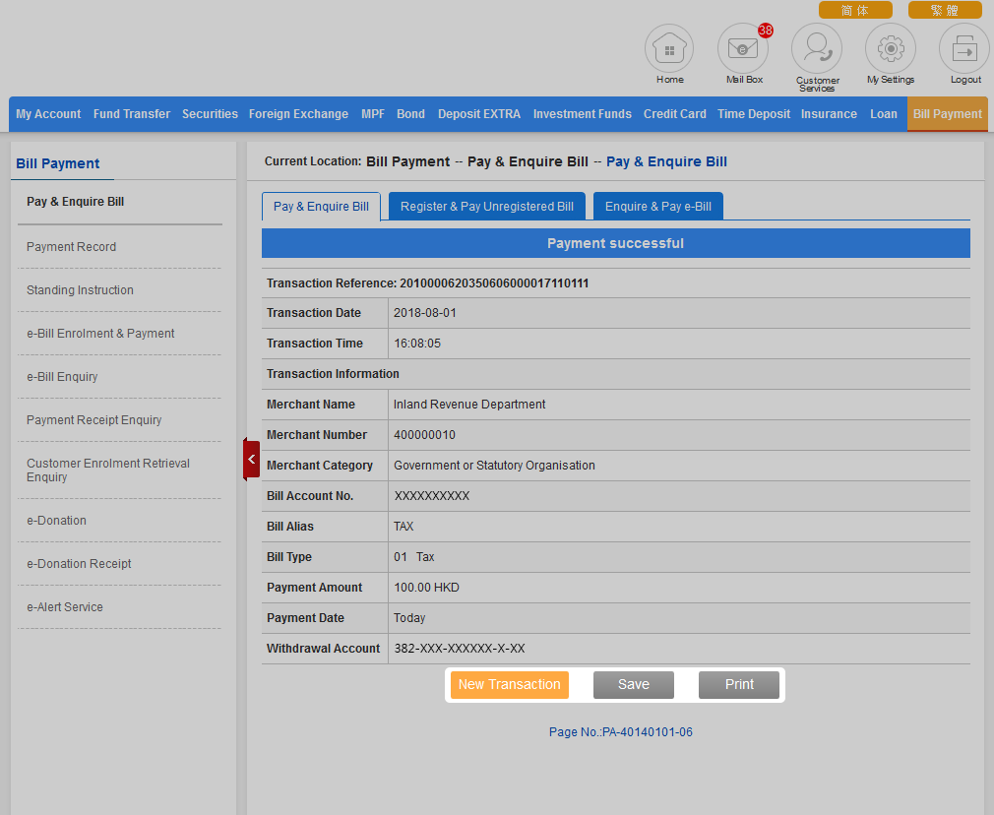Open the Mail Box envelope icon
This screenshot has width=994, height=815.
[742, 49]
